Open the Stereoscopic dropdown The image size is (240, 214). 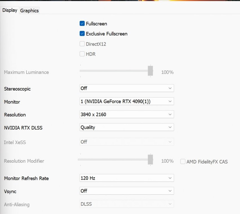127,88
